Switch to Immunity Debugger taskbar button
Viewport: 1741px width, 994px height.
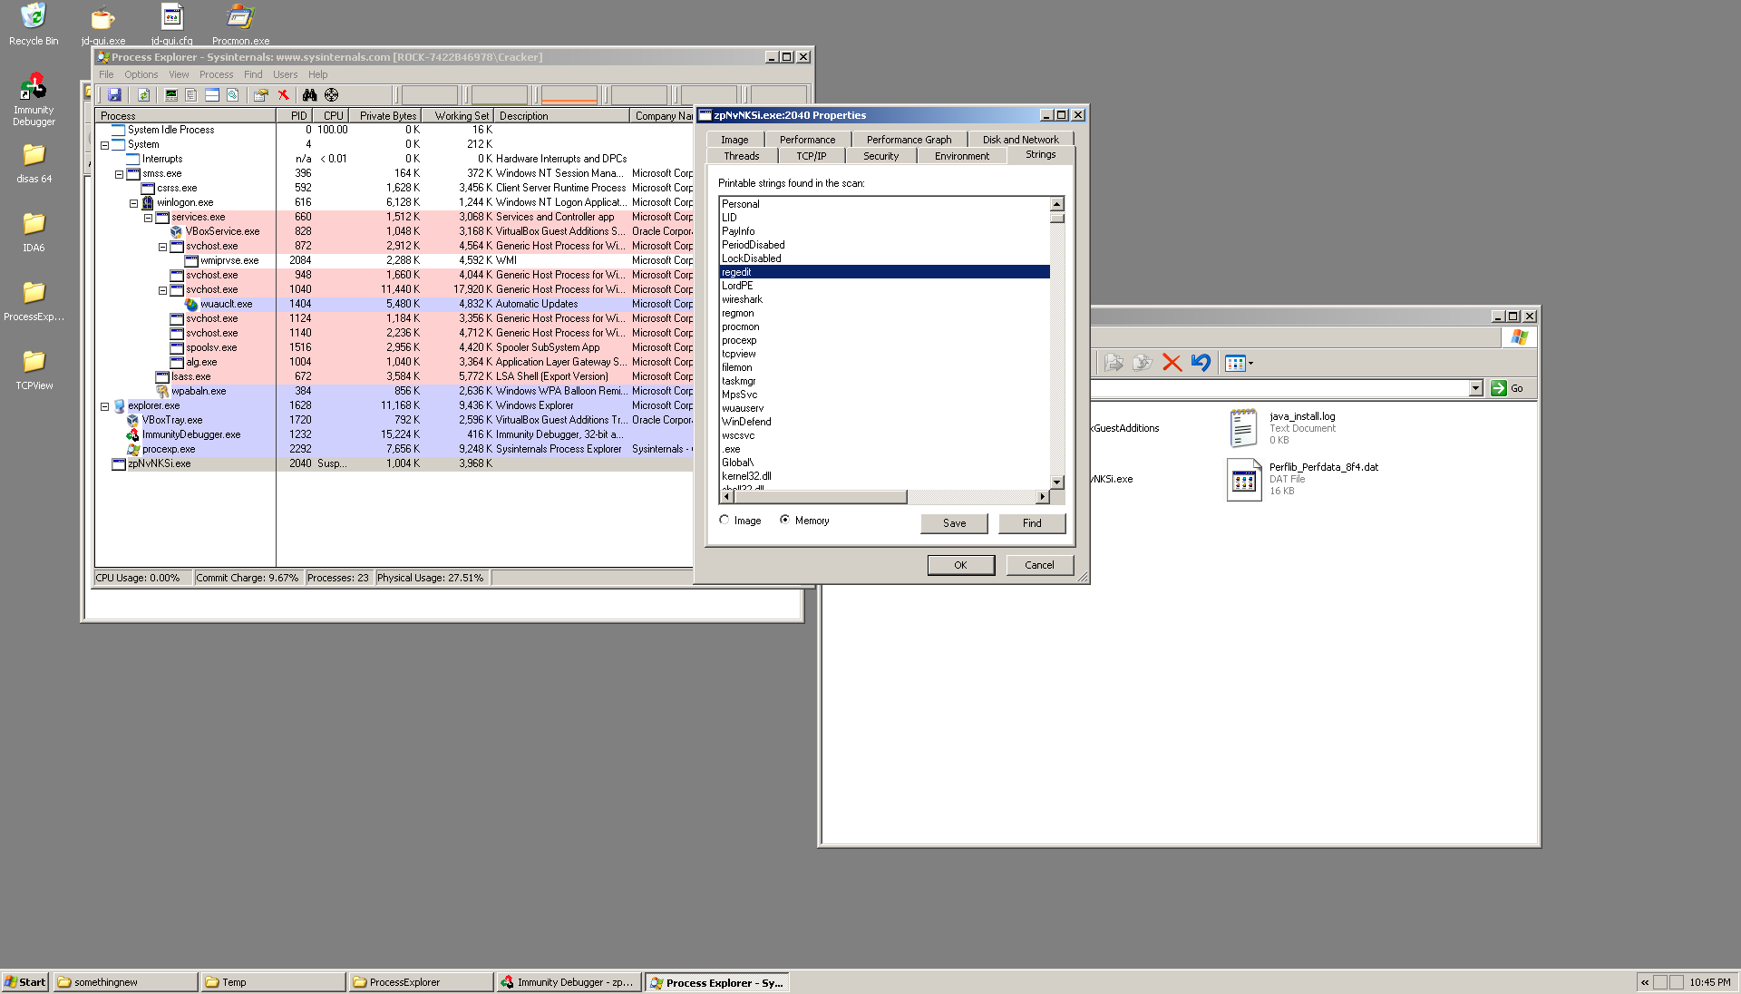569,982
